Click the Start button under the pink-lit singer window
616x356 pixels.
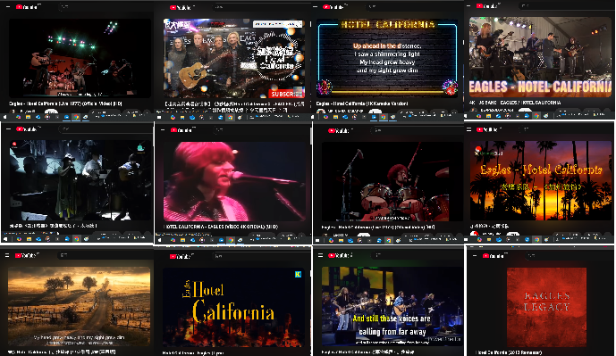click(159, 239)
